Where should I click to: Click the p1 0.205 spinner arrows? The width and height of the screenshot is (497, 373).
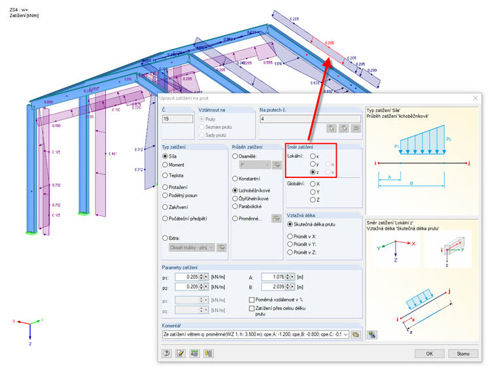pos(201,277)
